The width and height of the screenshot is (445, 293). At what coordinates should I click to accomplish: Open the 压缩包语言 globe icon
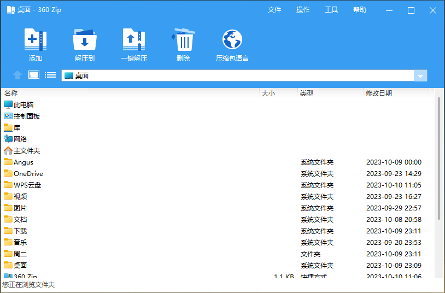pyautogui.click(x=232, y=39)
